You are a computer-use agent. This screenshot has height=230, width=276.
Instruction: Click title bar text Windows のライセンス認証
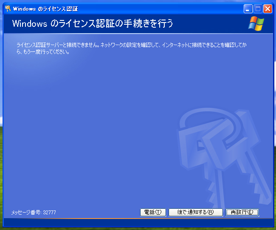coord(45,9)
